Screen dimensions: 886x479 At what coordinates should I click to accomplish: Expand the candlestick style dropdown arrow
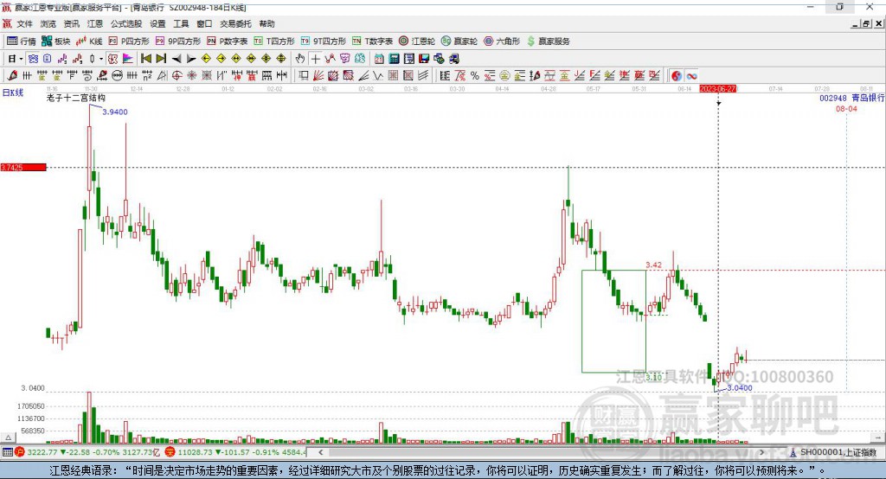[x=101, y=59]
